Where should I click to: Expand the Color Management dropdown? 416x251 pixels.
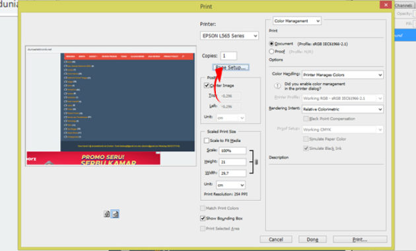click(297, 20)
